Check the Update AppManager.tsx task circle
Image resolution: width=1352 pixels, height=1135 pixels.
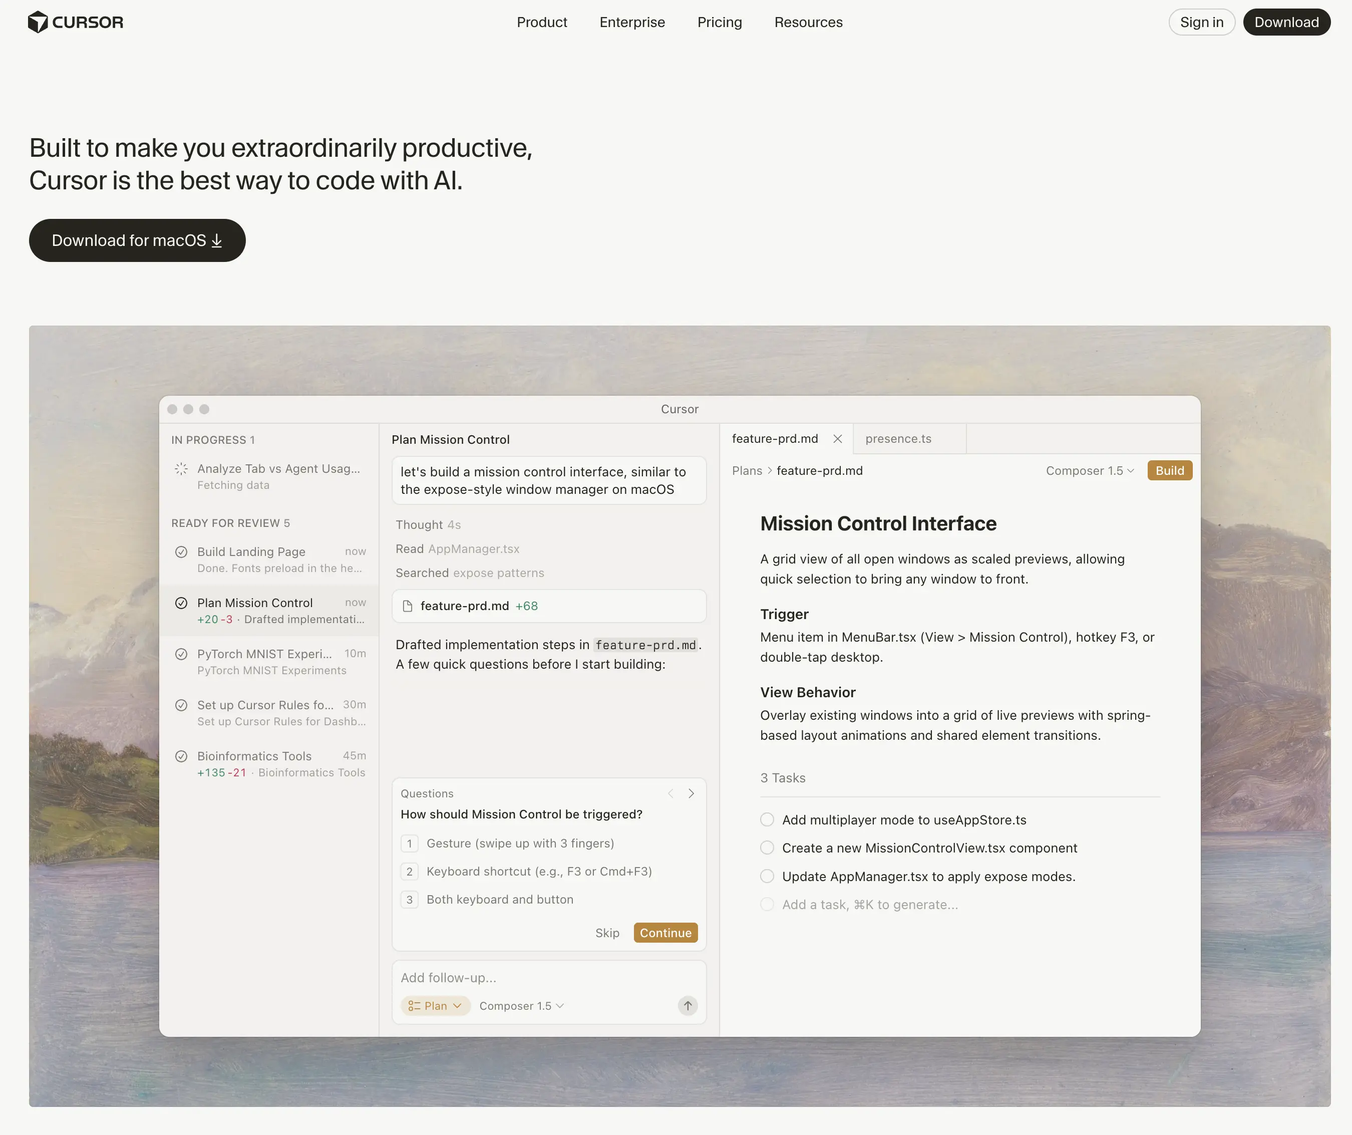[767, 876]
